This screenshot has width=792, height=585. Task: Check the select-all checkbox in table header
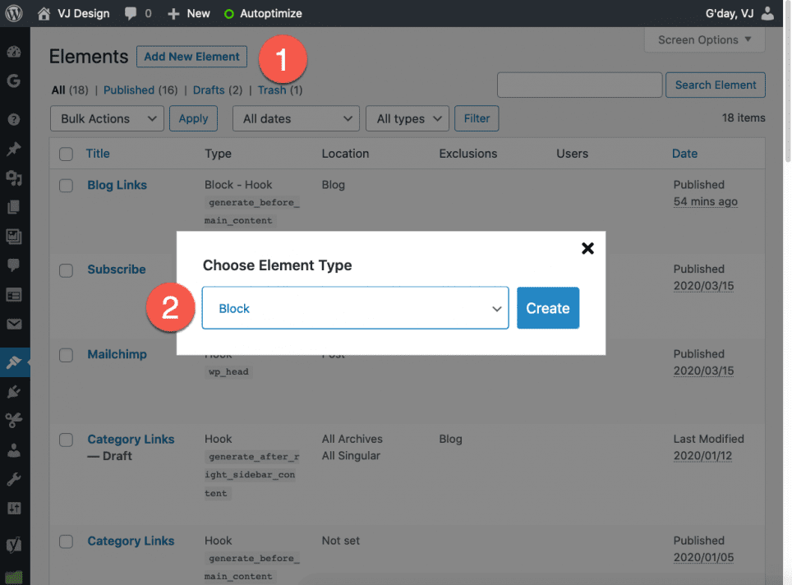[66, 154]
